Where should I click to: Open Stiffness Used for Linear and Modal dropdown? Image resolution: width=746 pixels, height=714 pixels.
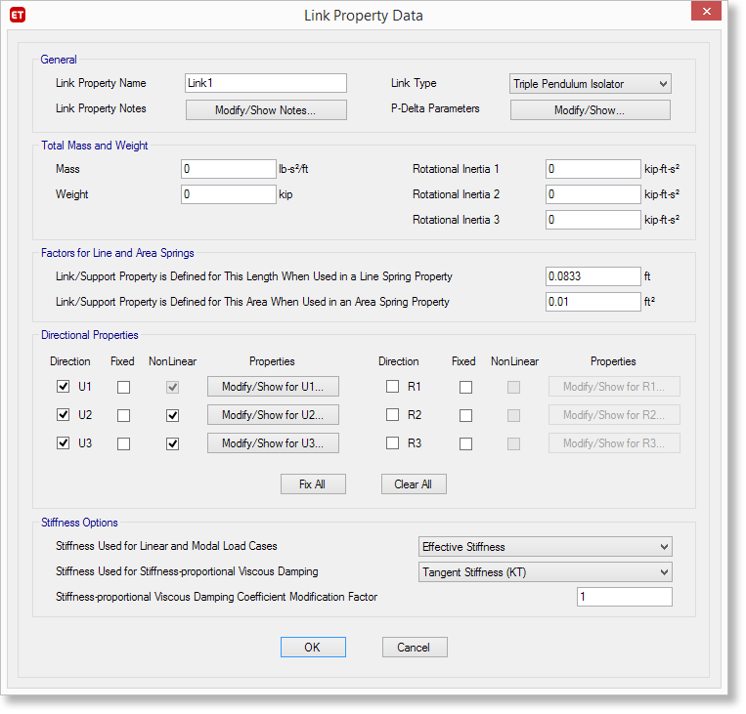(x=546, y=547)
